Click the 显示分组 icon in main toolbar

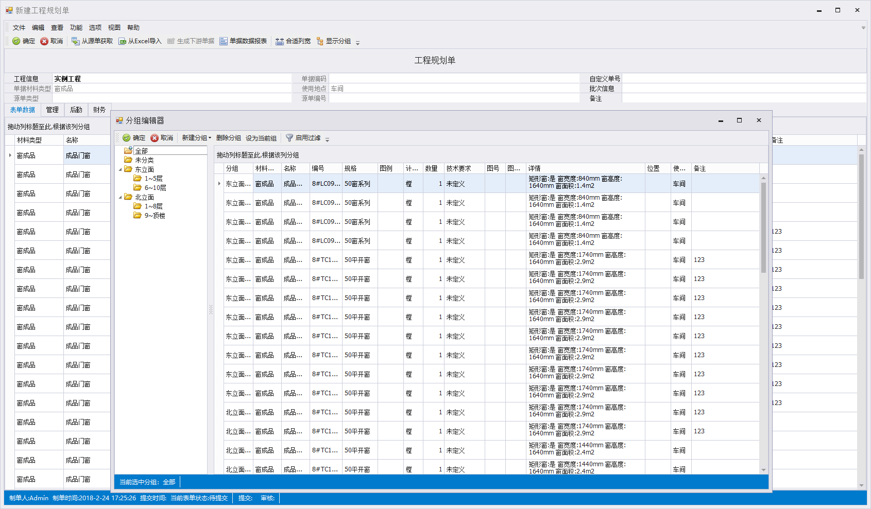(320, 41)
